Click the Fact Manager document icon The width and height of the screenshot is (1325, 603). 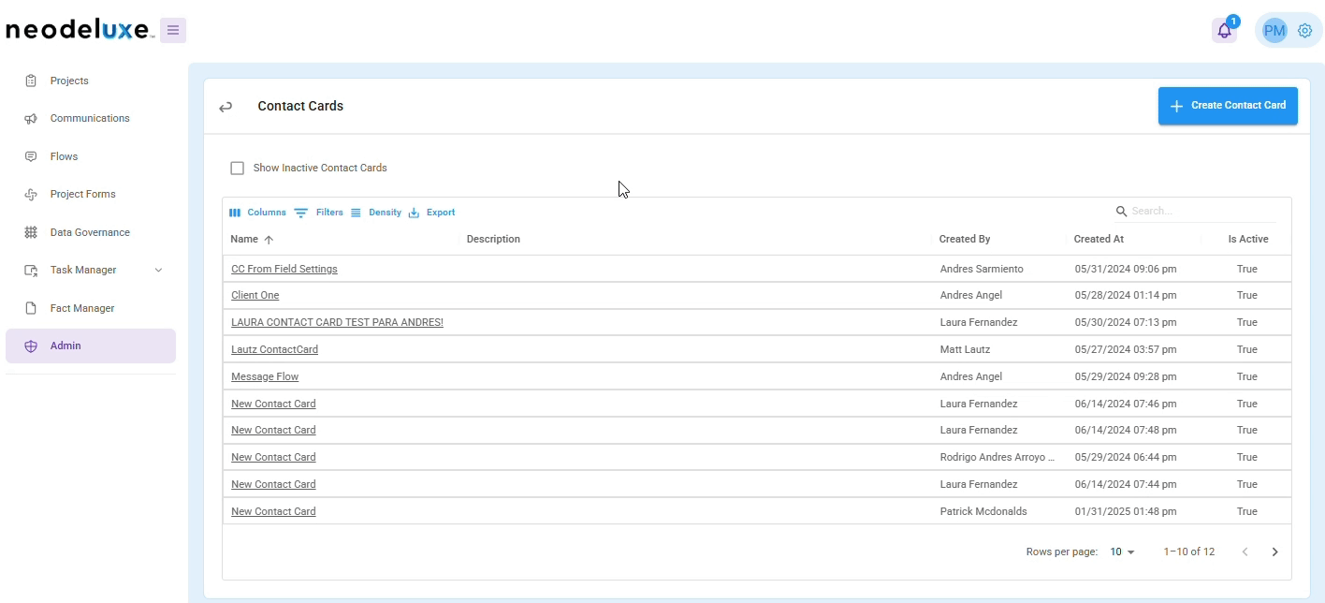31,308
